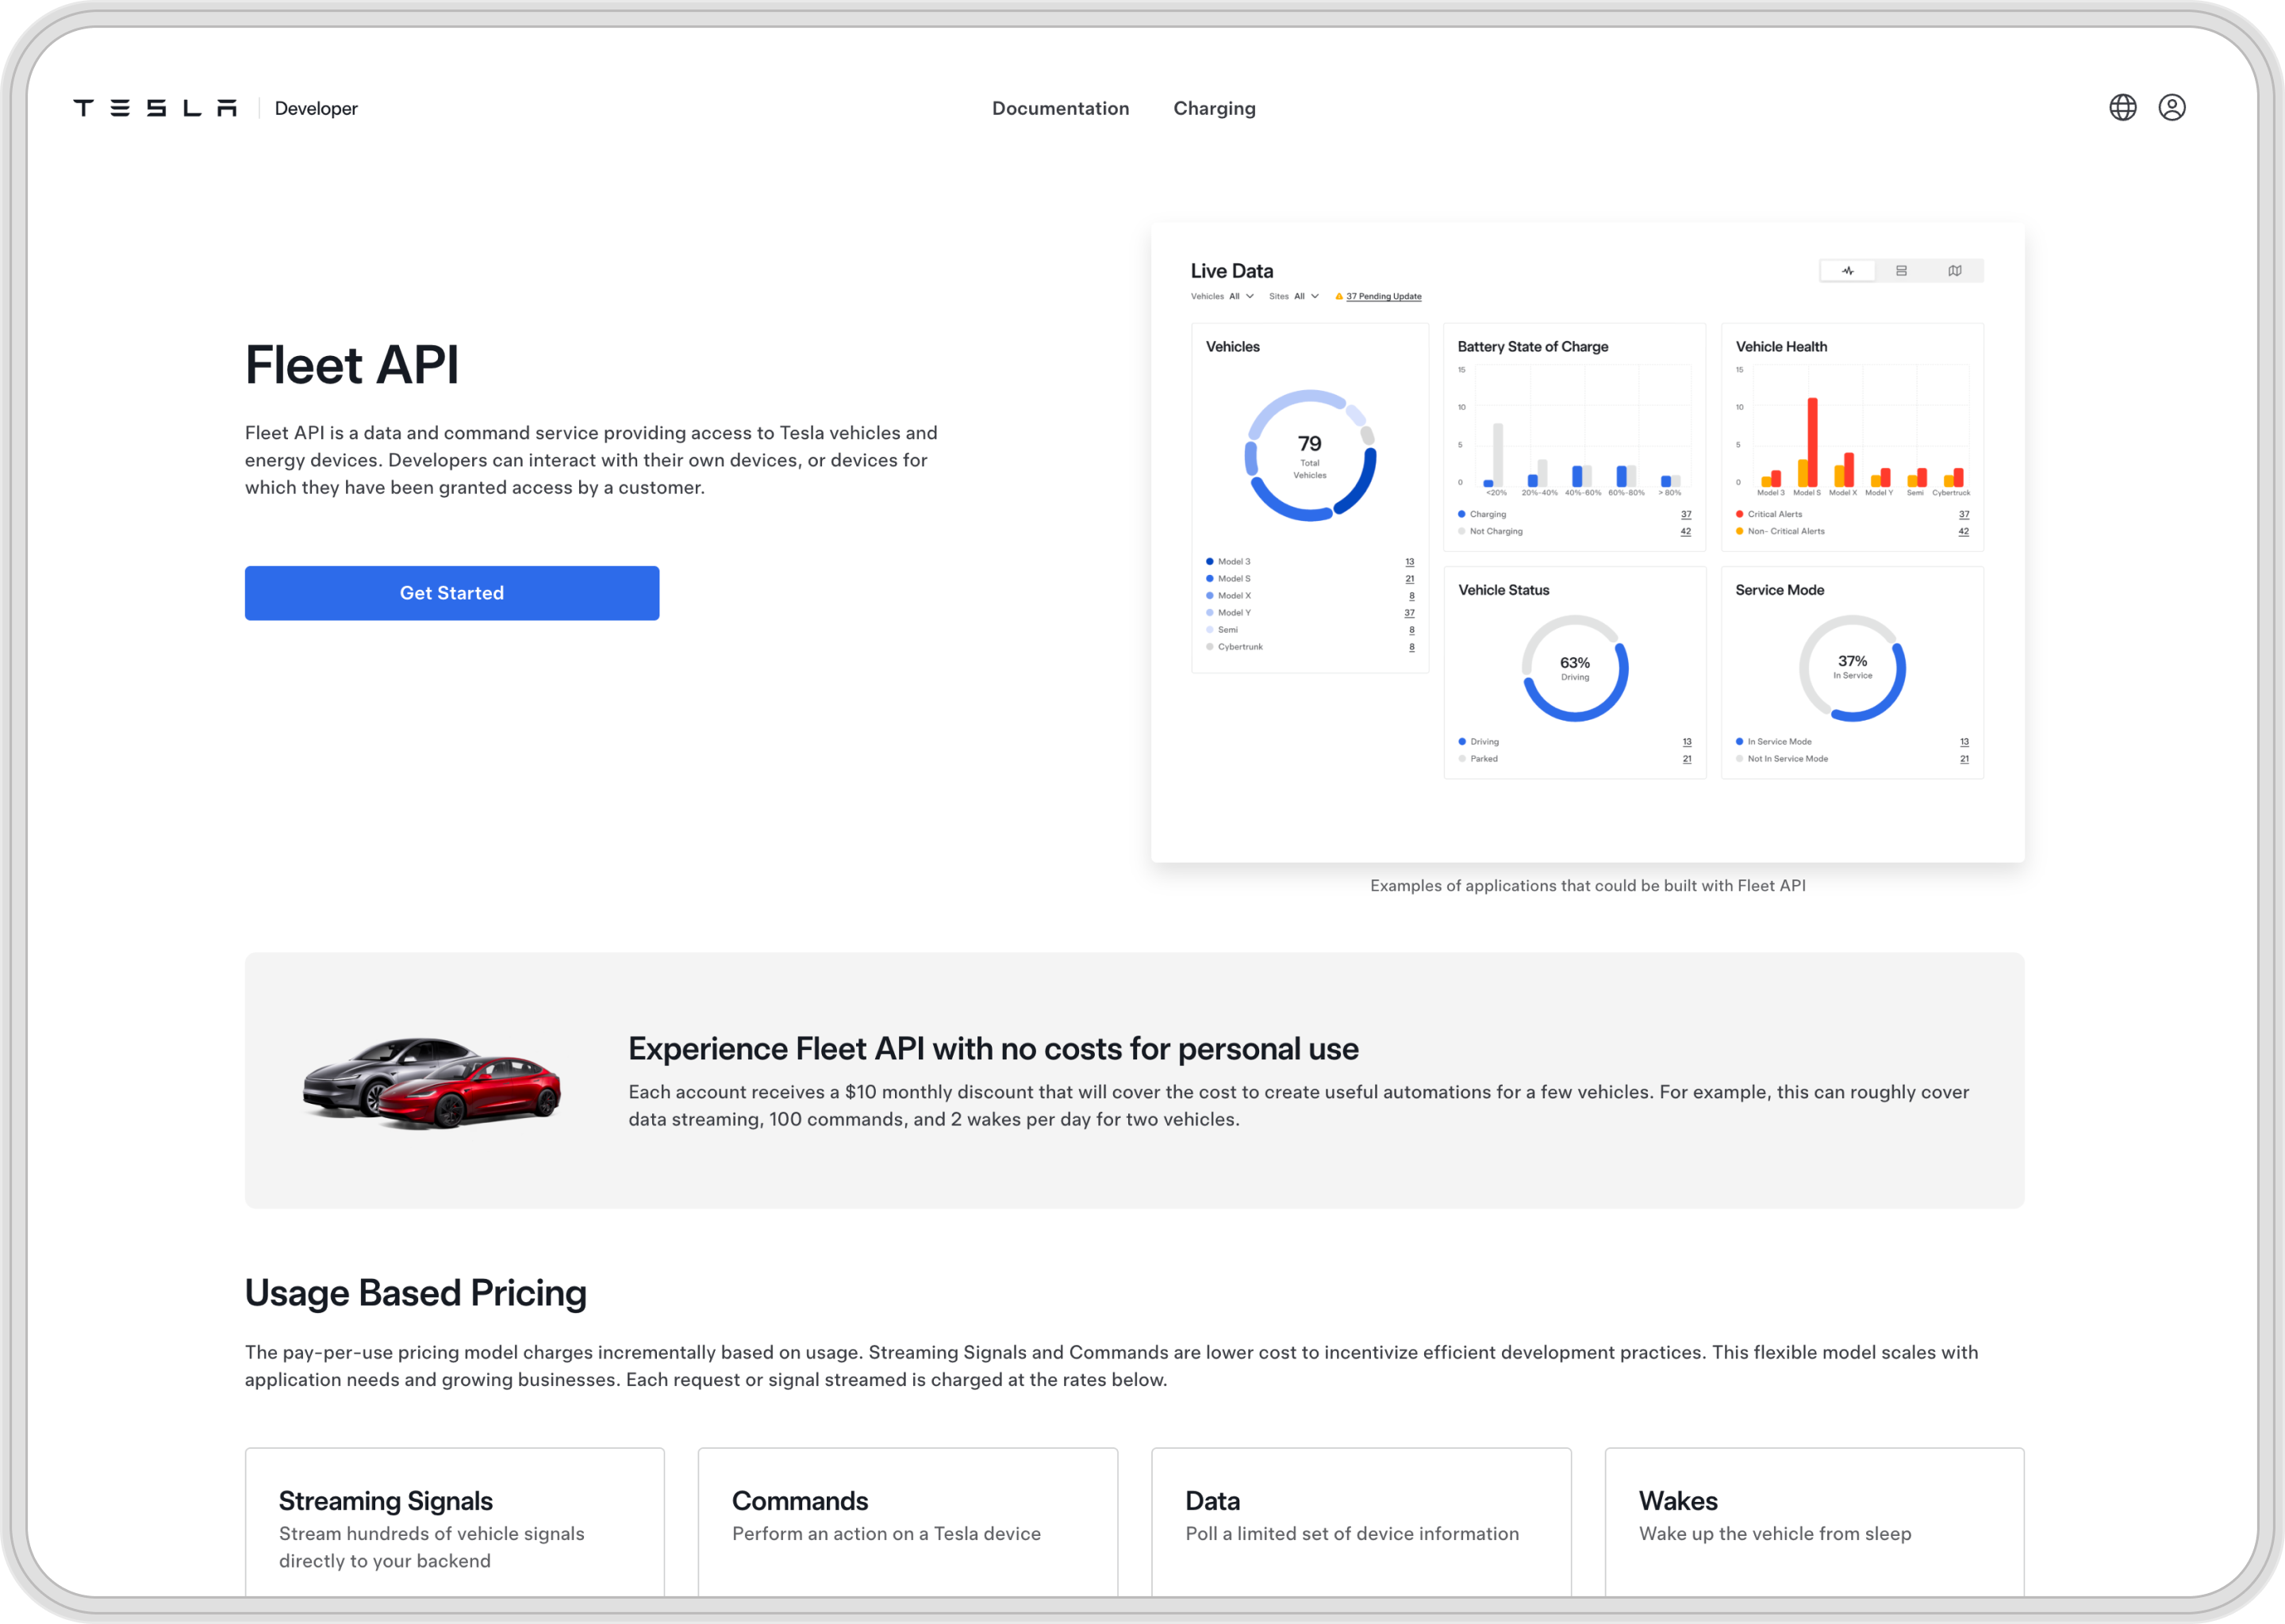Select the Streaming Signals pricing card
Screen dimensions: 2285x1624
(454, 1522)
